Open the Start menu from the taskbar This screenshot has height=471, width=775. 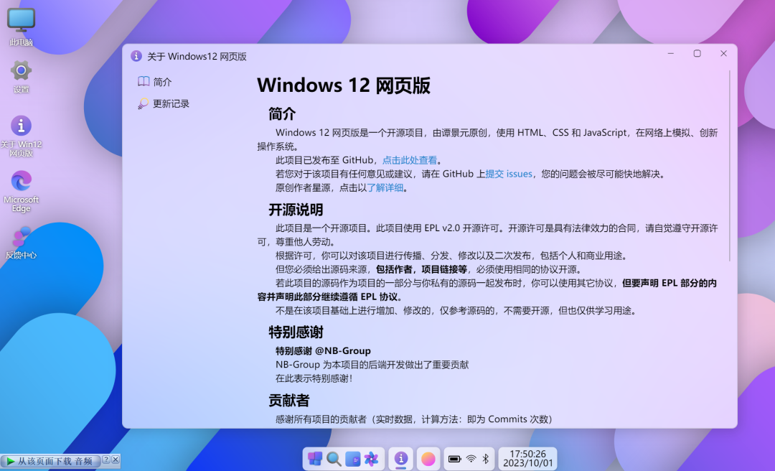(x=315, y=459)
